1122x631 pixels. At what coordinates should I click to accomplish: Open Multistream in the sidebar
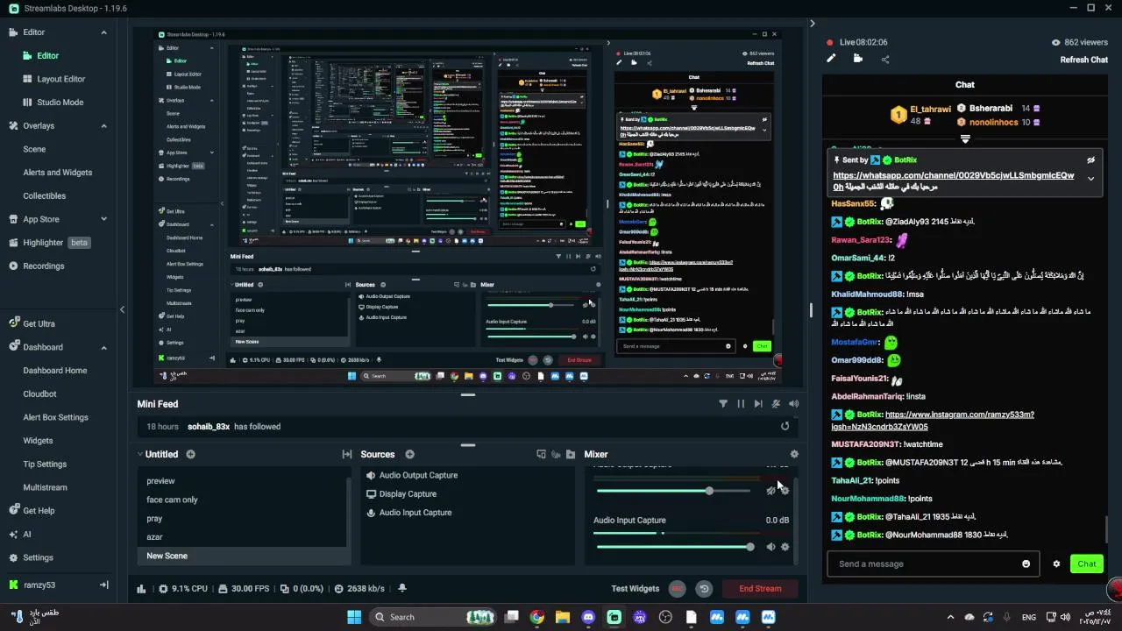click(x=45, y=487)
